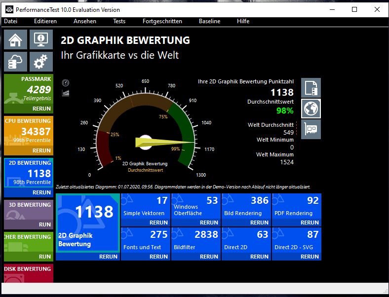389x297 pixels.
Task: Open the Editieren menu
Action: (x=45, y=21)
